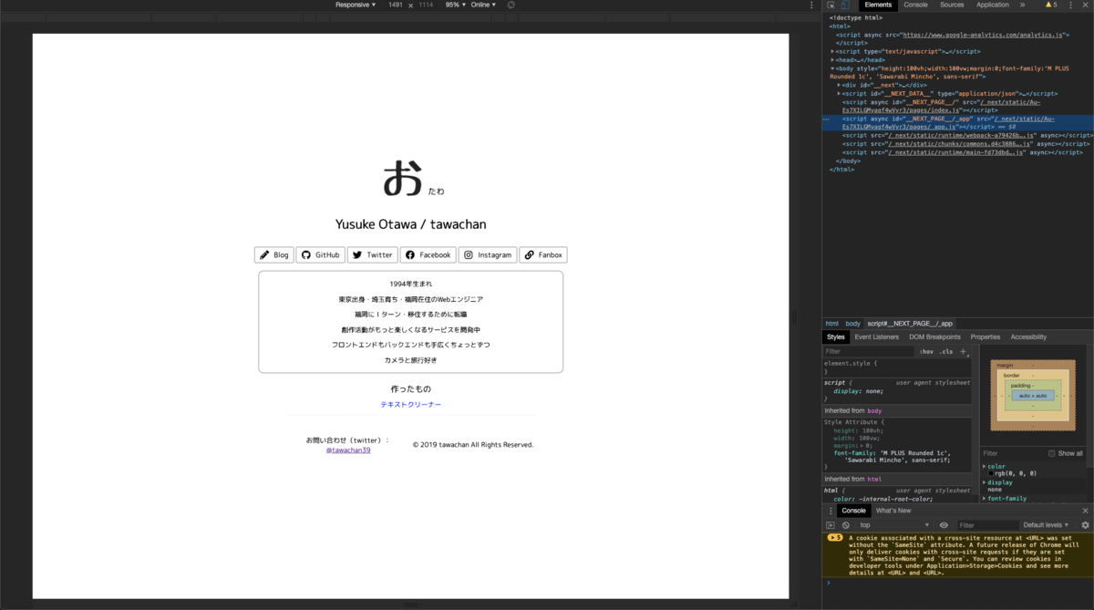The height and width of the screenshot is (610, 1094).
Task: Select the Styles sidebar tab
Action: tap(836, 337)
